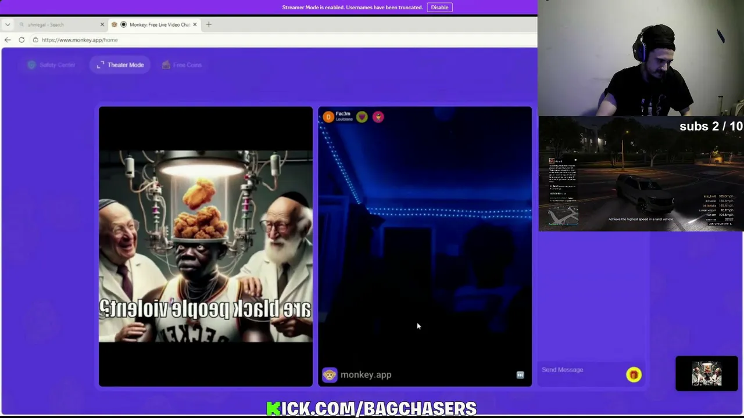The width and height of the screenshot is (744, 418).
Task: Click the partner's blue-lit video feed
Action: pyautogui.click(x=425, y=246)
